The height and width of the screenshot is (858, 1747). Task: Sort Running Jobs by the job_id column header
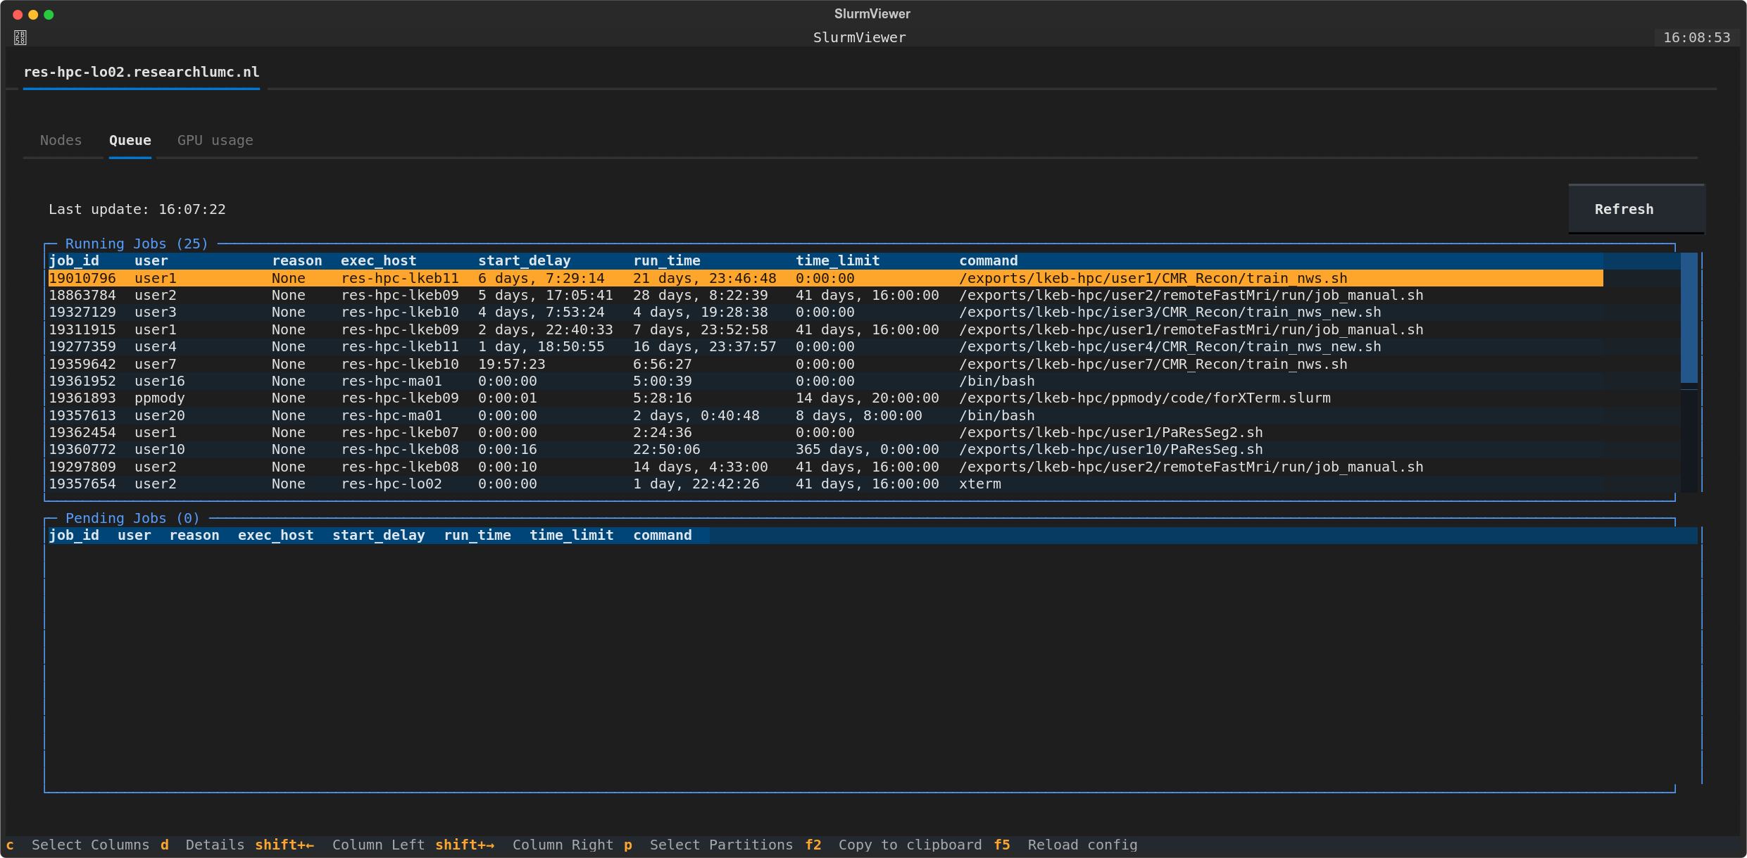tap(73, 260)
